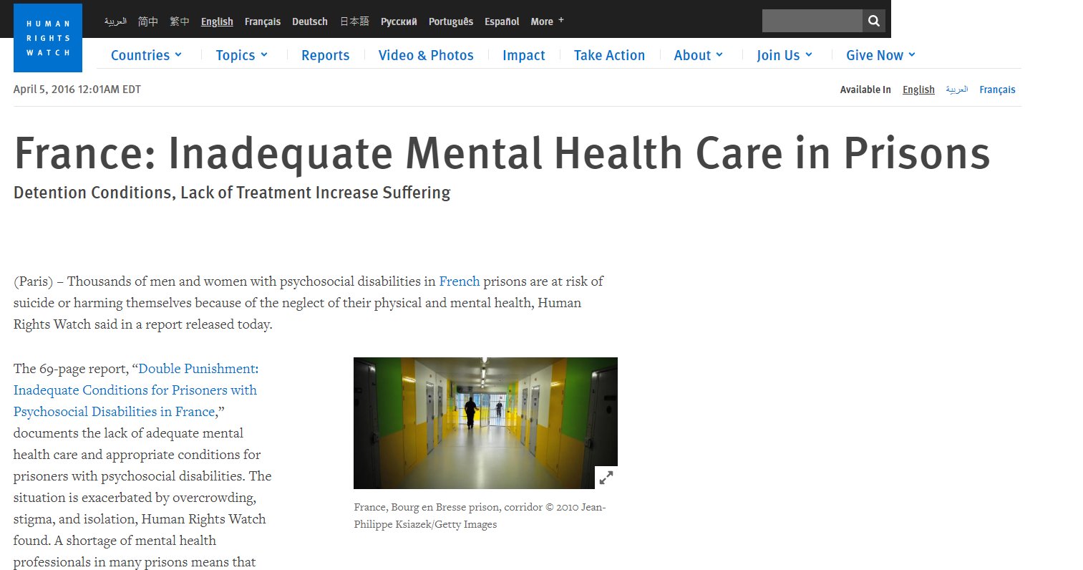Focus the search input field

click(x=812, y=21)
